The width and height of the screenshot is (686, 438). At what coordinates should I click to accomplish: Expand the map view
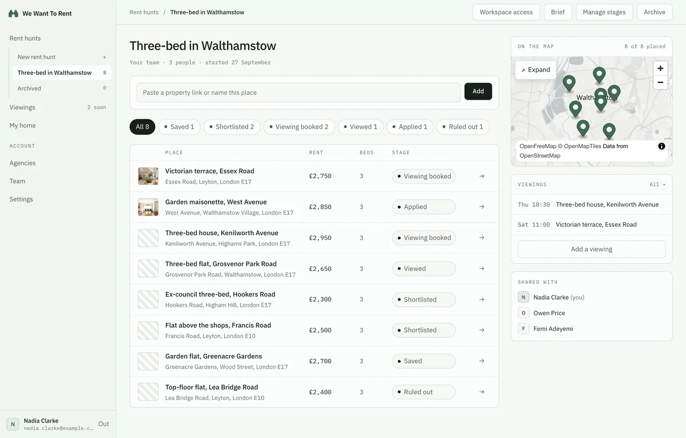(x=536, y=70)
